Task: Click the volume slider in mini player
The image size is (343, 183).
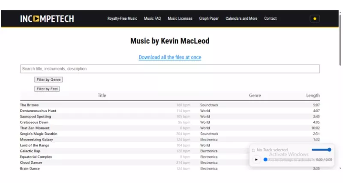Action: [321, 149]
